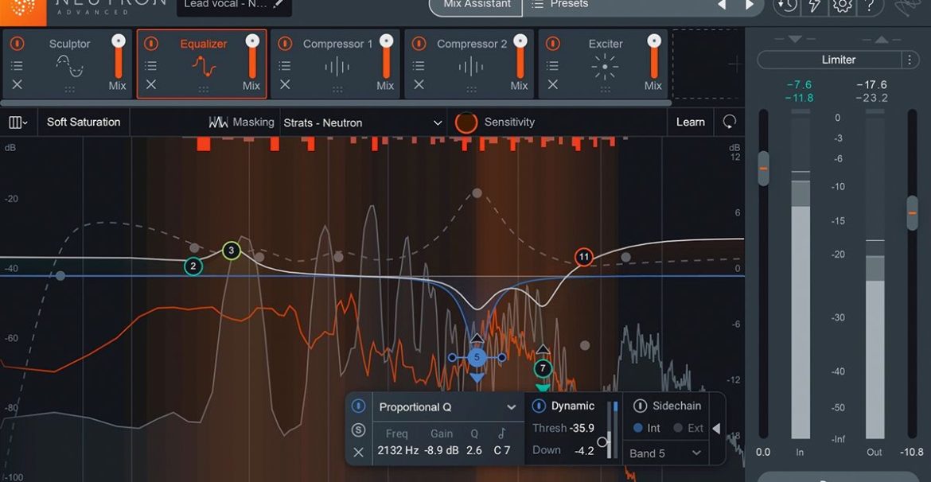Click the pencil icon beside the preset name
Image resolution: width=931 pixels, height=482 pixels.
coord(279,5)
